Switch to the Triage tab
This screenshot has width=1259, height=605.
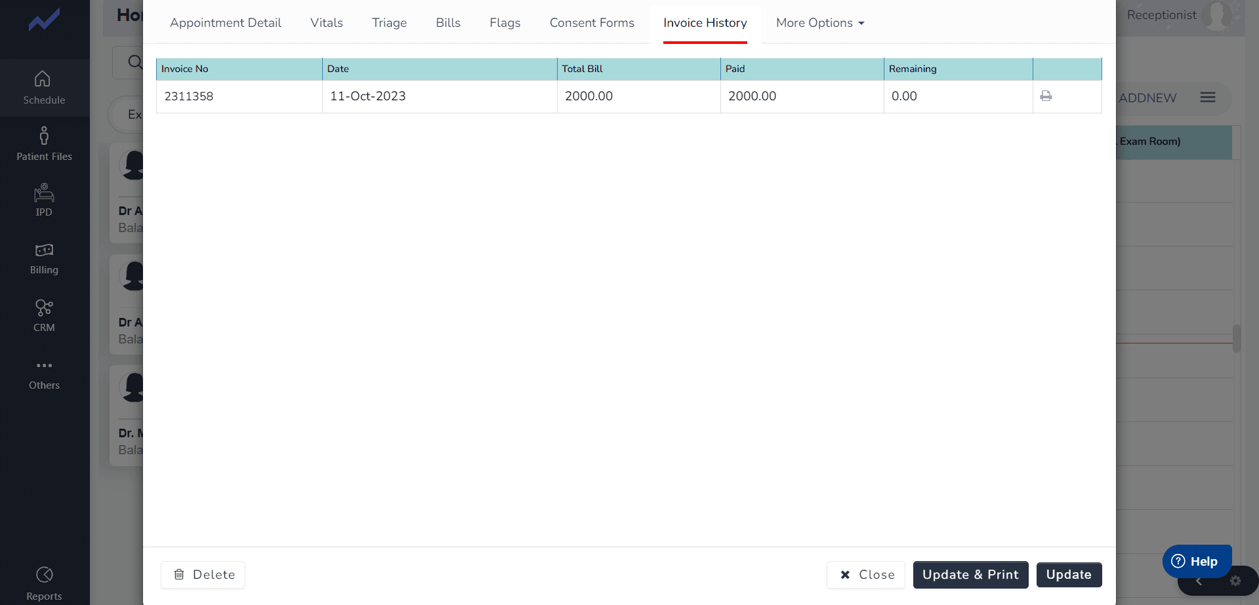390,23
